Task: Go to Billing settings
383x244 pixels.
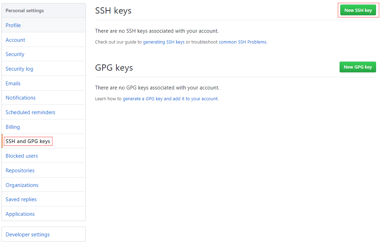Action: [x=43, y=127]
